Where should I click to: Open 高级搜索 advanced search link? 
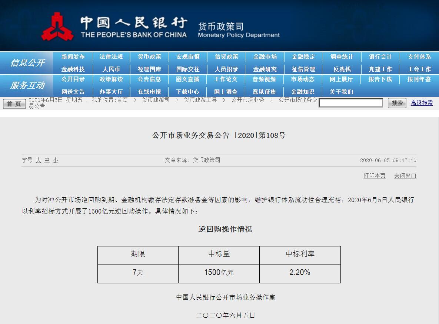coord(422,103)
